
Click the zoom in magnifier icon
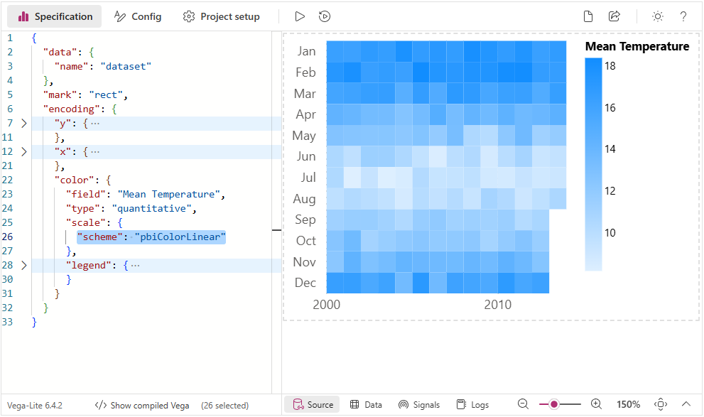(x=596, y=404)
